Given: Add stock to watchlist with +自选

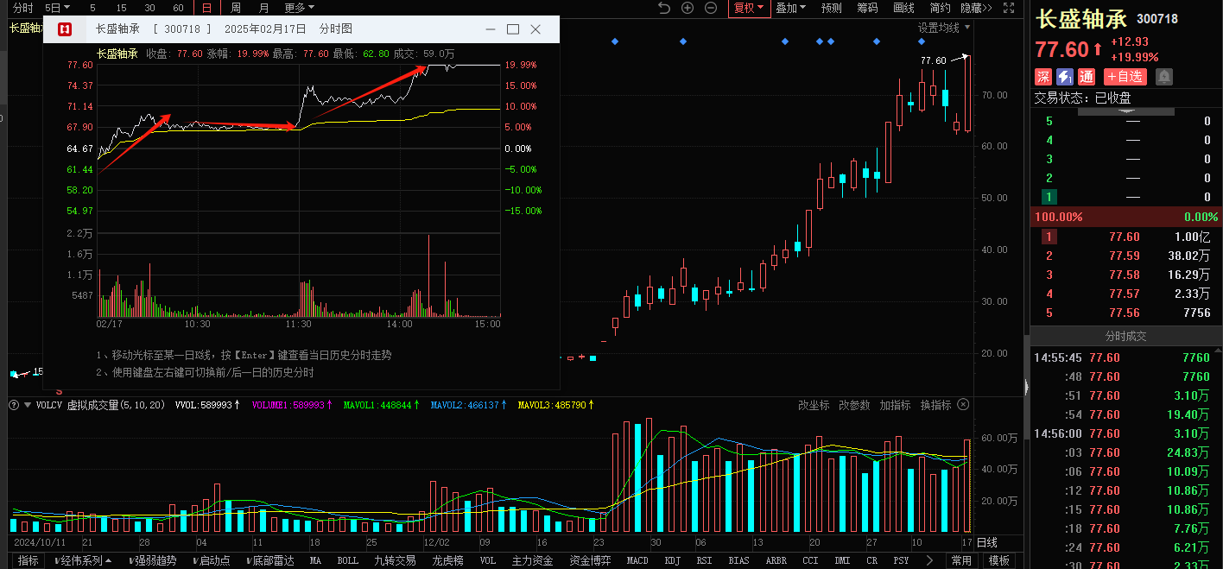Looking at the screenshot, I should 1125,77.
